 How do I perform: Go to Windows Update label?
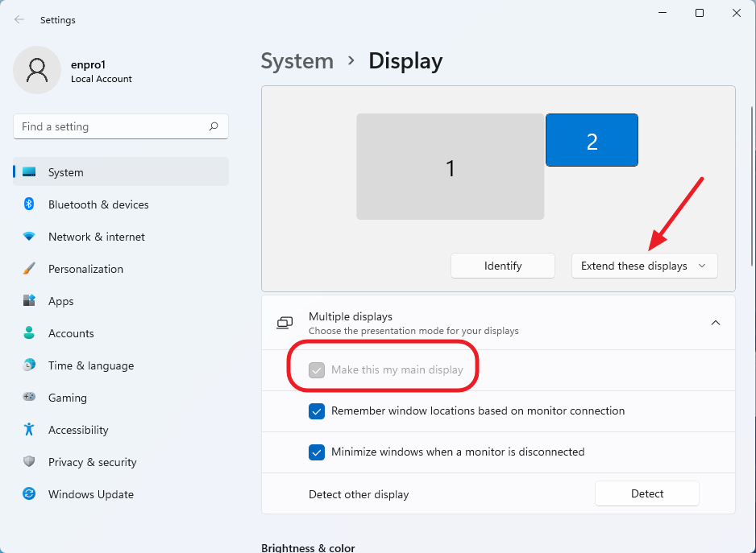point(90,495)
